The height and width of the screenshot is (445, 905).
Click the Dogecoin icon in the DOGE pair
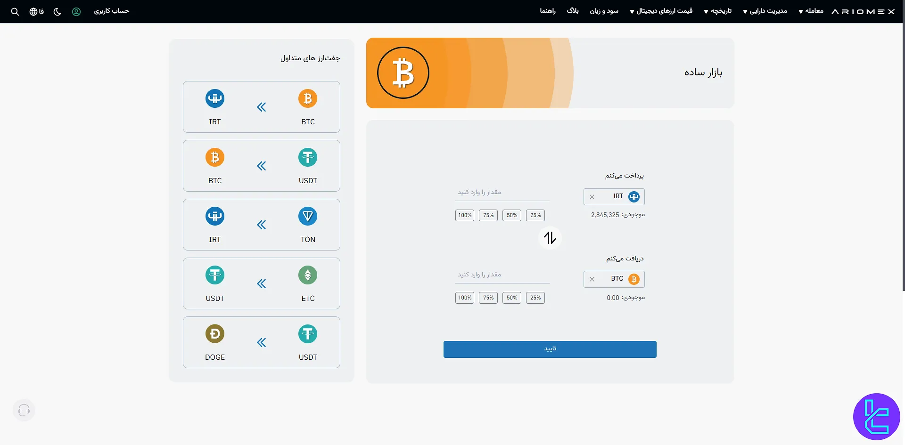click(215, 333)
